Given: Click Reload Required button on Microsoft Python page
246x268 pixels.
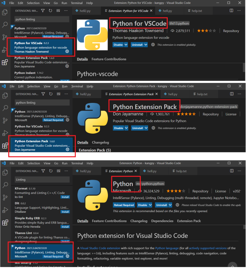Looking at the screenshot, I should pyautogui.click(x=124, y=205).
